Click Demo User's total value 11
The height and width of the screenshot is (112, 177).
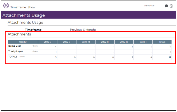(170, 47)
